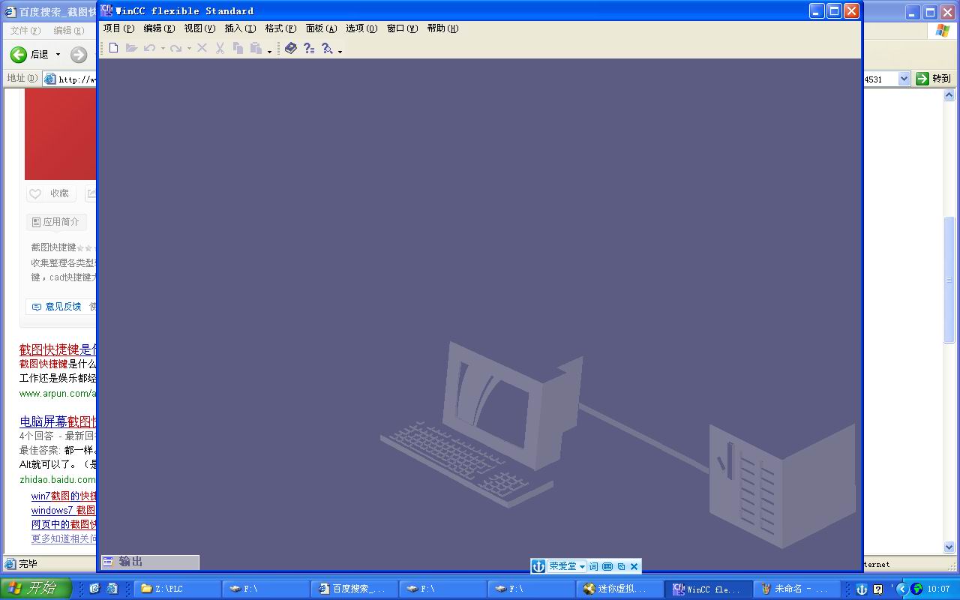Click the browser vertical scrollbar down arrow

[x=949, y=548]
